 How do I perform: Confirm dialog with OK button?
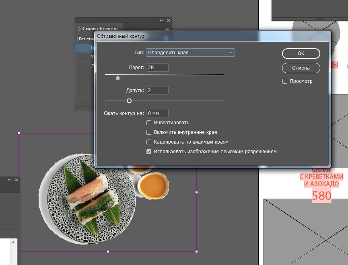pos(301,53)
